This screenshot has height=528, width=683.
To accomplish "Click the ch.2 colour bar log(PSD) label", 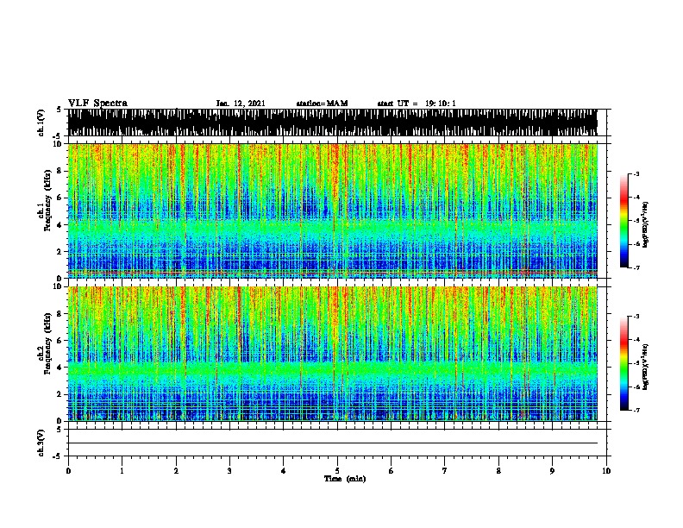I will (x=646, y=367).
